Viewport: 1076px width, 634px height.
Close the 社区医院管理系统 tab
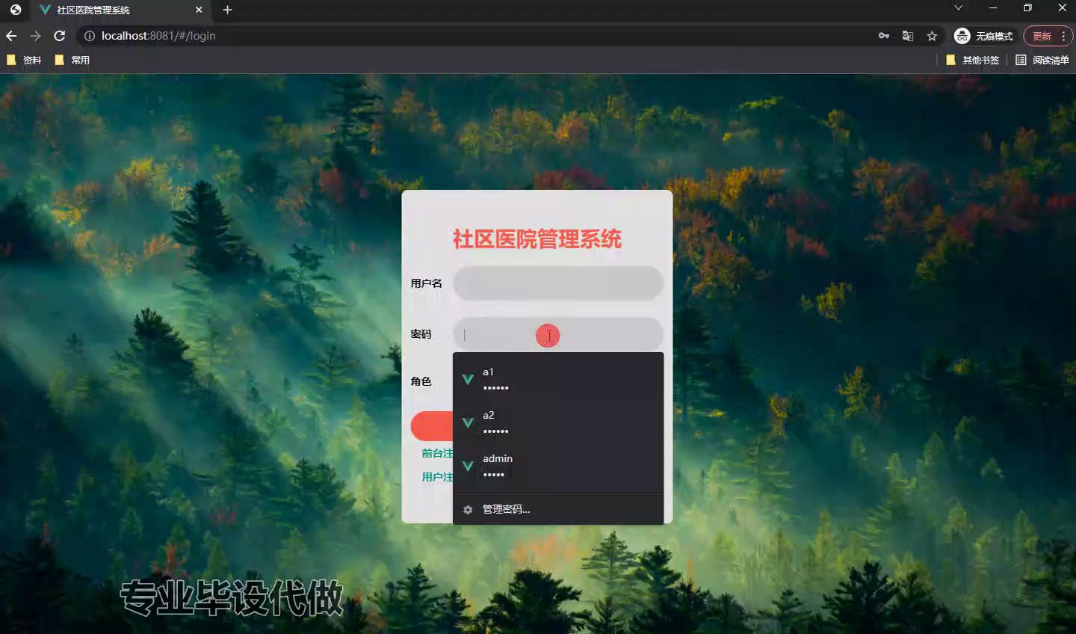pos(199,10)
